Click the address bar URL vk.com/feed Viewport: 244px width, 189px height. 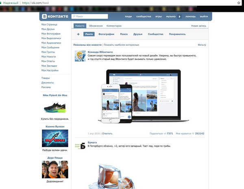coord(35,3)
